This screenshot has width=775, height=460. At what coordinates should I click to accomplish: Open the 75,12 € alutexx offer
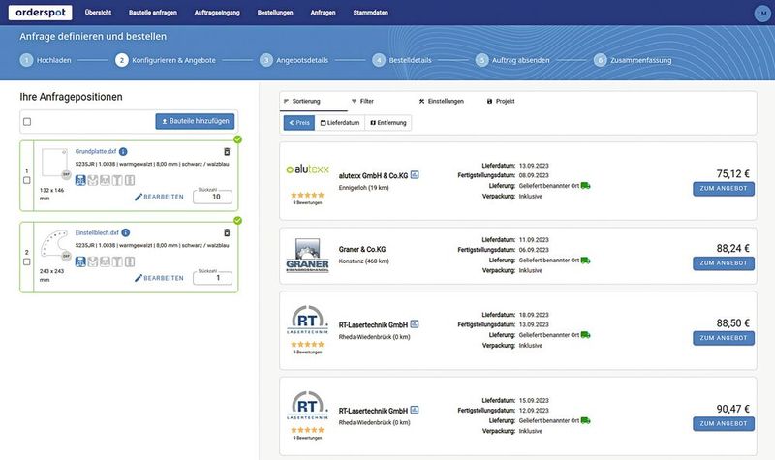click(x=723, y=189)
